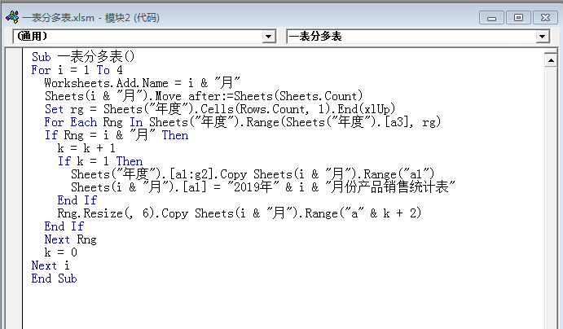Click the line "Next Rng"
Screen dimensions: 563x329
pos(70,239)
